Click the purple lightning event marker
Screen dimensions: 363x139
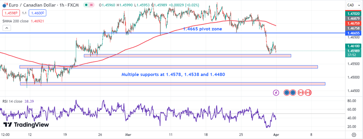click(276, 92)
